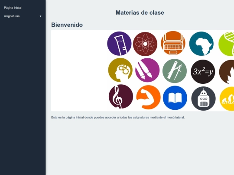Select the magenta paintbrushes art icon
This screenshot has width=234, height=175.
pyautogui.click(x=147, y=70)
